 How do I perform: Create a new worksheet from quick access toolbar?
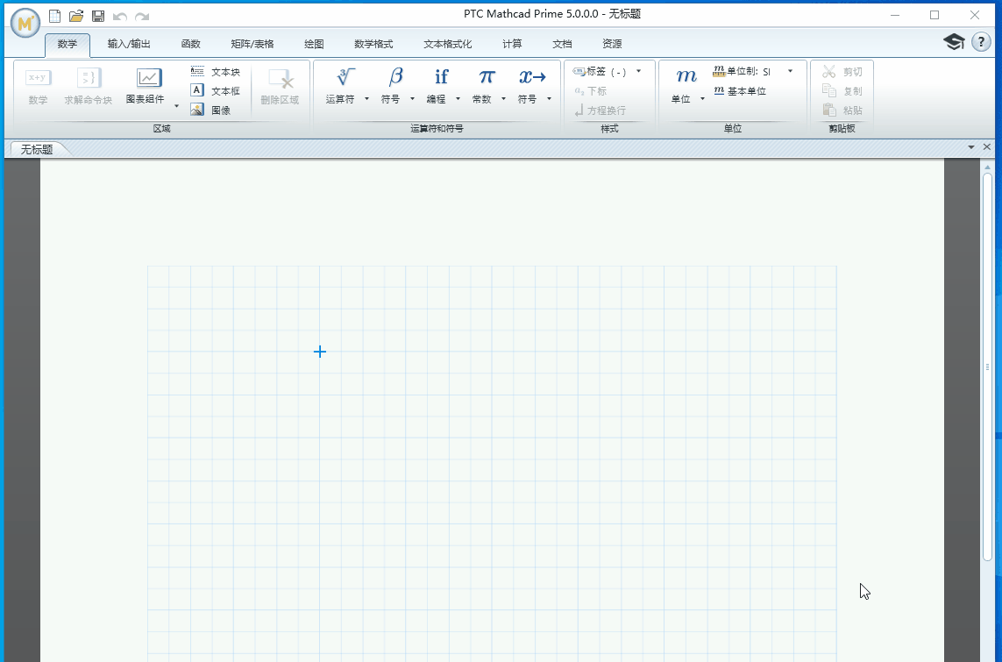click(55, 16)
